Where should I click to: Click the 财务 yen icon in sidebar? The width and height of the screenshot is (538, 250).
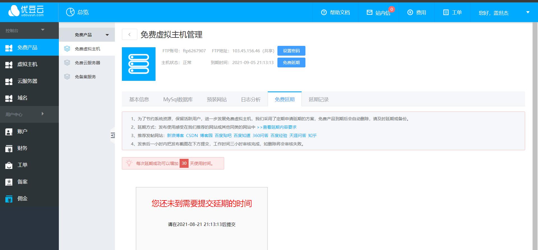(x=9, y=148)
